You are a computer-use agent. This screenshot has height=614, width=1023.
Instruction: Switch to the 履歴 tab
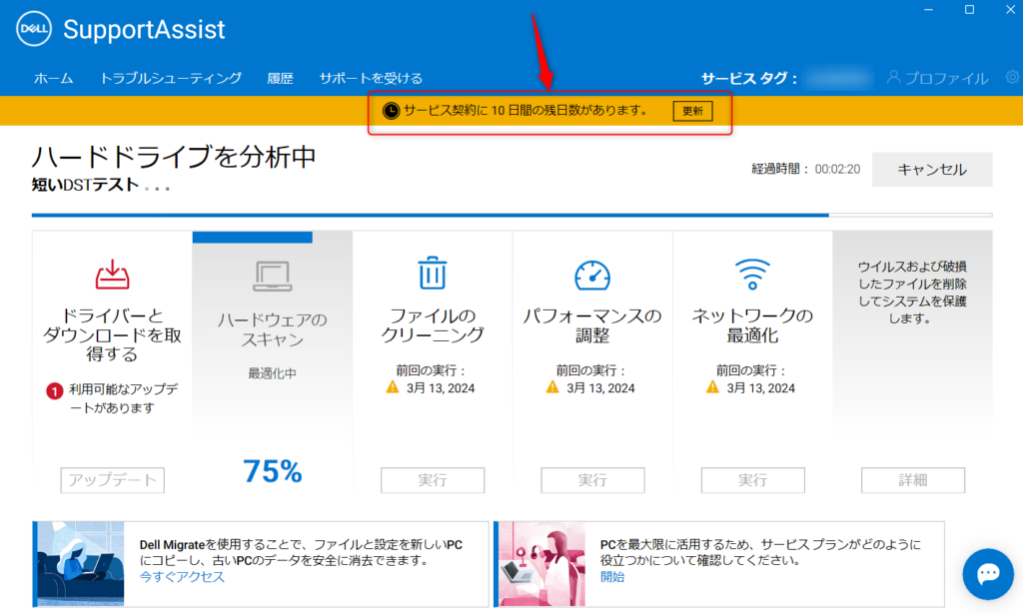pyautogui.click(x=280, y=78)
